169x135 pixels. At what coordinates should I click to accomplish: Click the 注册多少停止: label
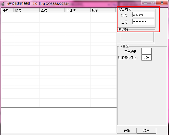pos(128,58)
